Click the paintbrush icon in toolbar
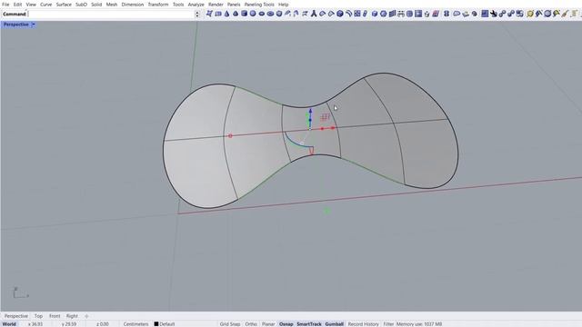Screen dimensions: 582x327 [x=565, y=14]
